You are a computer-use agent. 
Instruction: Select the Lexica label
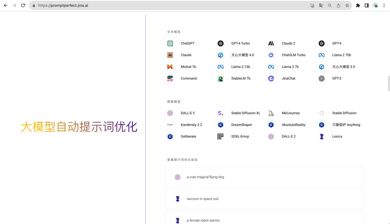coord(337,137)
